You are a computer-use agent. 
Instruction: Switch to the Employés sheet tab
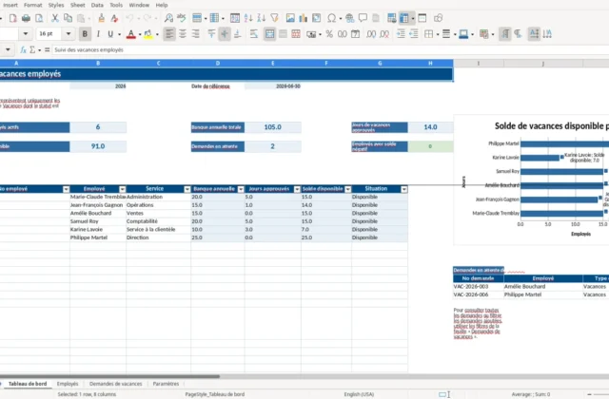[68, 384]
